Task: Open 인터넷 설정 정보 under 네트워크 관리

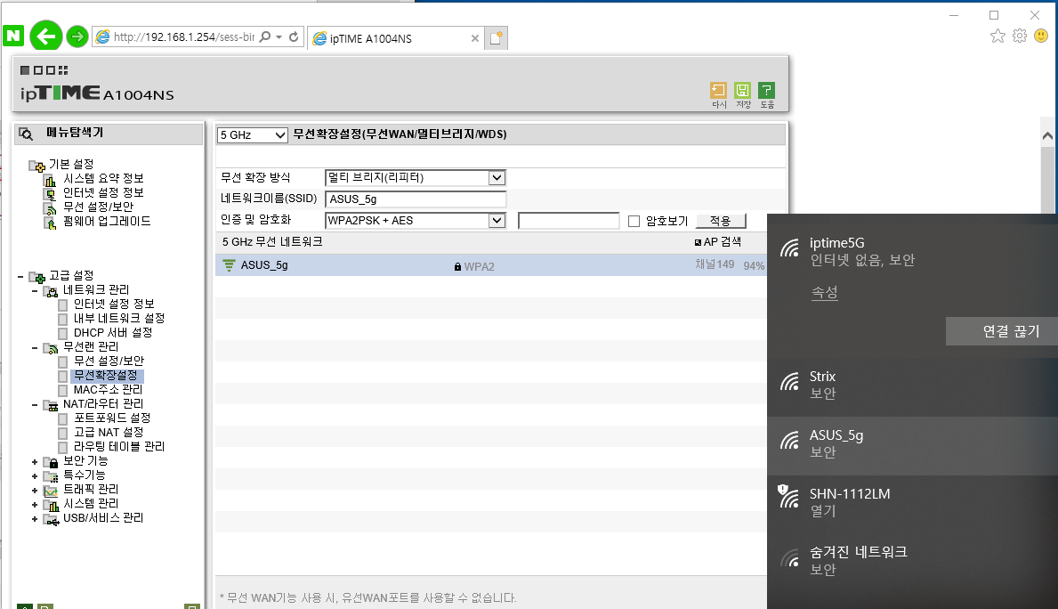Action: point(114,304)
